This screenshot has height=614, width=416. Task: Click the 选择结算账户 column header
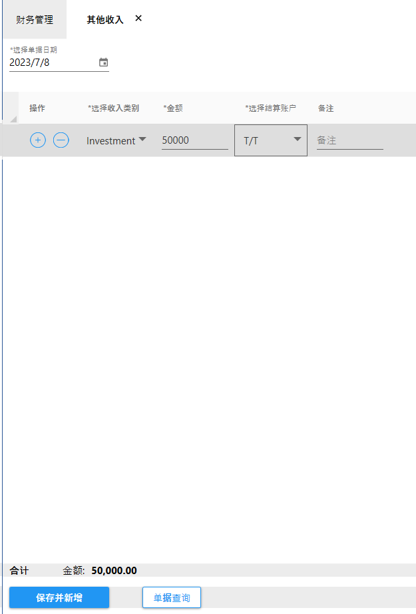[x=270, y=108]
